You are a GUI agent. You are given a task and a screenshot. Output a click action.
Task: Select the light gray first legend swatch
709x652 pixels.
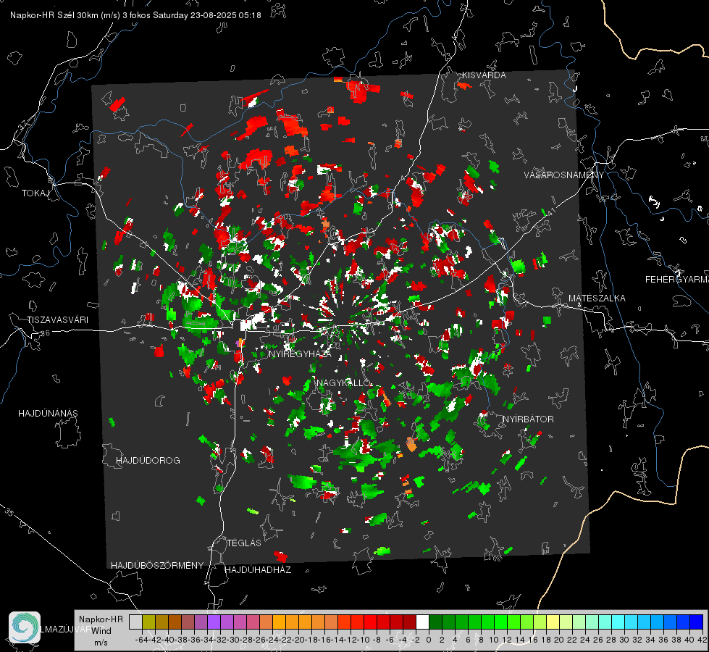135,622
